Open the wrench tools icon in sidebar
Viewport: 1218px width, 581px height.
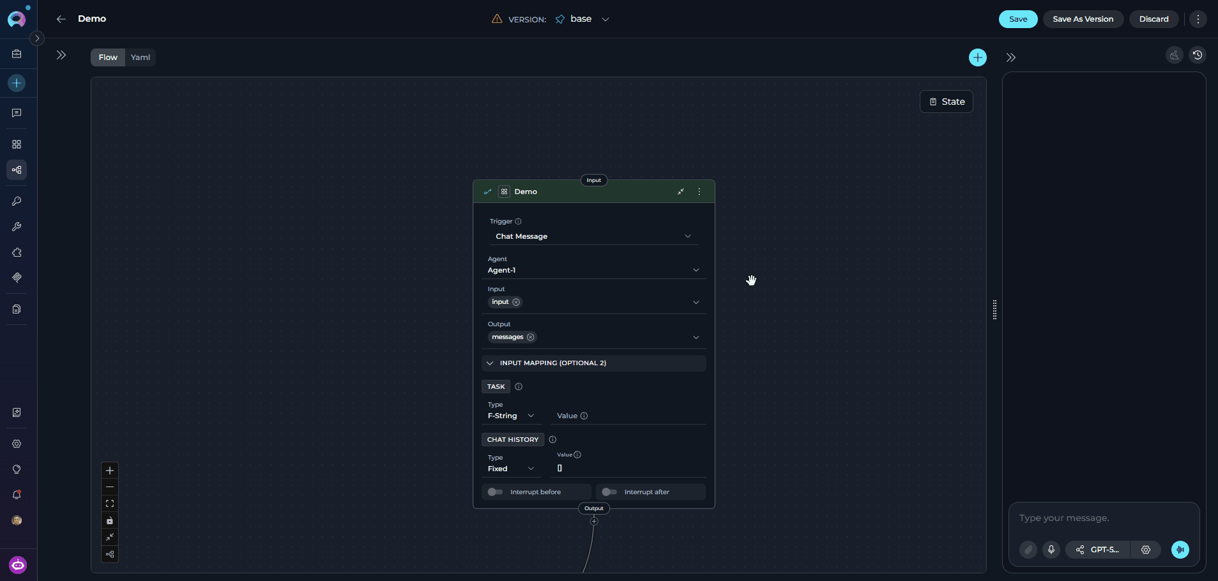(x=17, y=227)
